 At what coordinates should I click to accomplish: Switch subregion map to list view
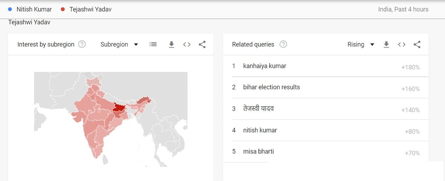click(153, 45)
